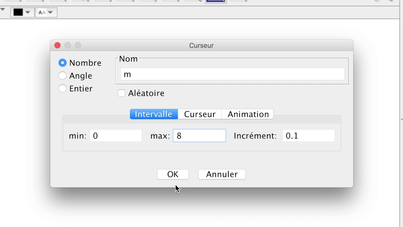
Task: Confirm the slider with OK
Action: 173,174
